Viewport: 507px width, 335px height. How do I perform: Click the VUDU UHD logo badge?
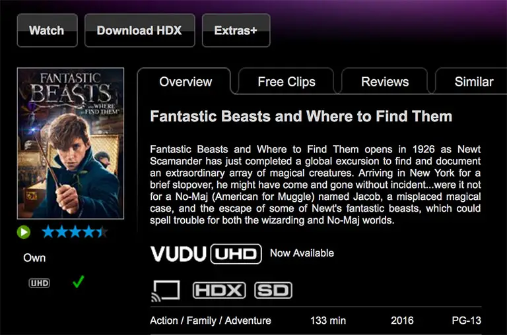coord(206,254)
